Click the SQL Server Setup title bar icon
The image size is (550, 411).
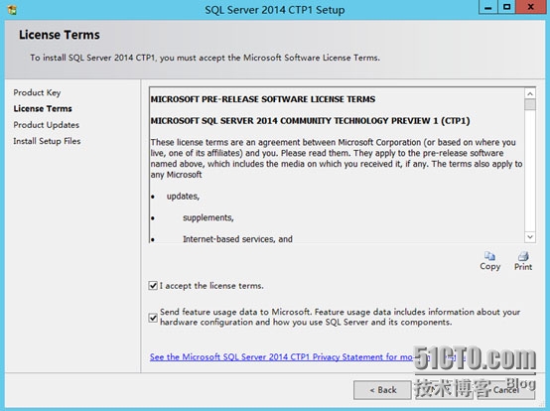pos(12,10)
